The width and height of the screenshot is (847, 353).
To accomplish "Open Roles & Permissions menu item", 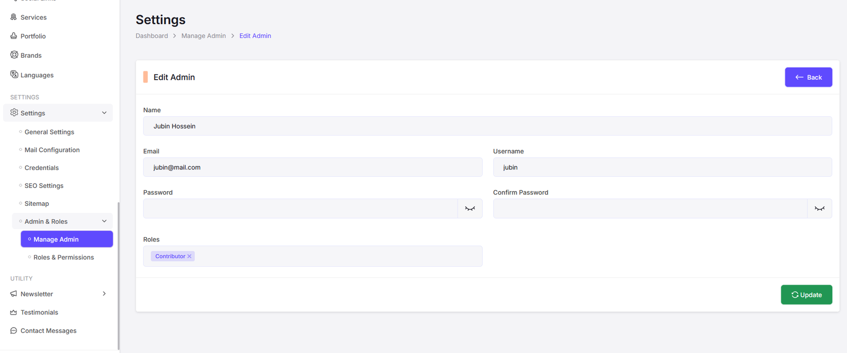I will tap(64, 257).
